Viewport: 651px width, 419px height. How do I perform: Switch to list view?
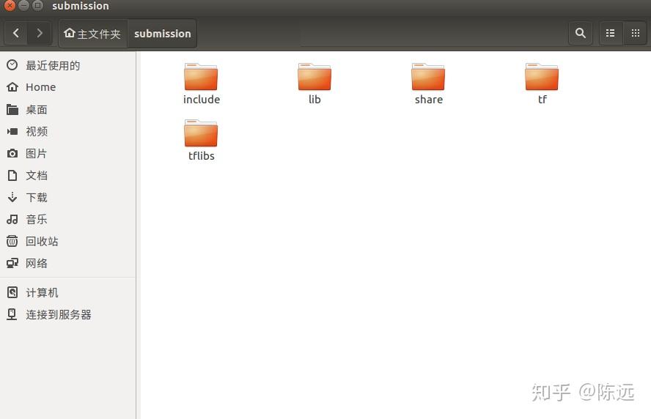click(x=610, y=33)
